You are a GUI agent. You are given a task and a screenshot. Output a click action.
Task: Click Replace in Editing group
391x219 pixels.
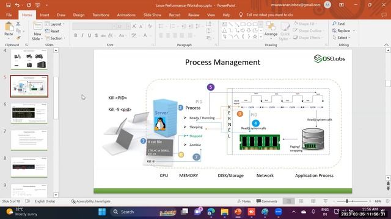tap(343, 30)
